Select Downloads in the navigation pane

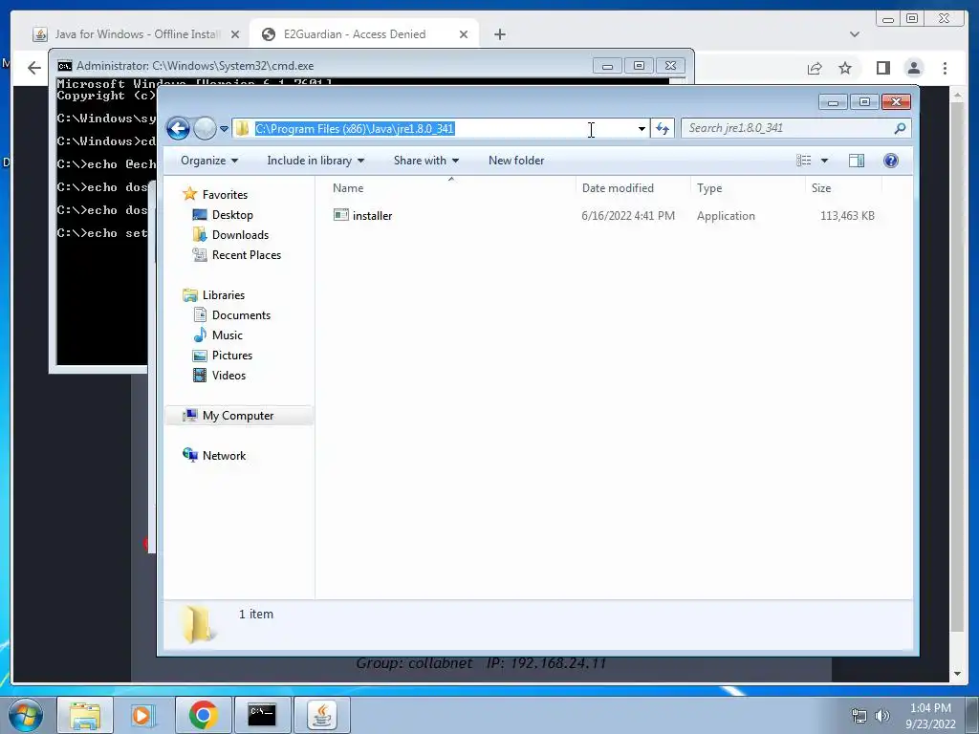coord(240,235)
